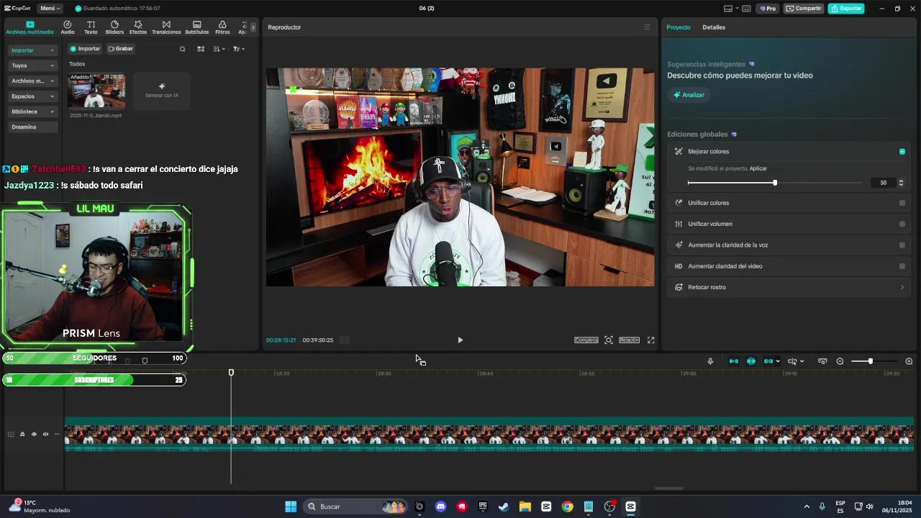The width and height of the screenshot is (921, 518).
Task: Lock the main video track
Action: [x=22, y=435]
